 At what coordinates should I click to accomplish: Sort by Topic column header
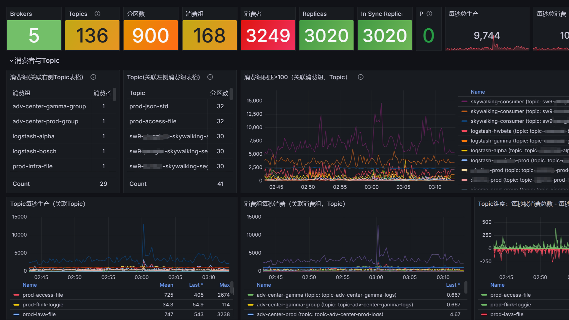point(137,93)
